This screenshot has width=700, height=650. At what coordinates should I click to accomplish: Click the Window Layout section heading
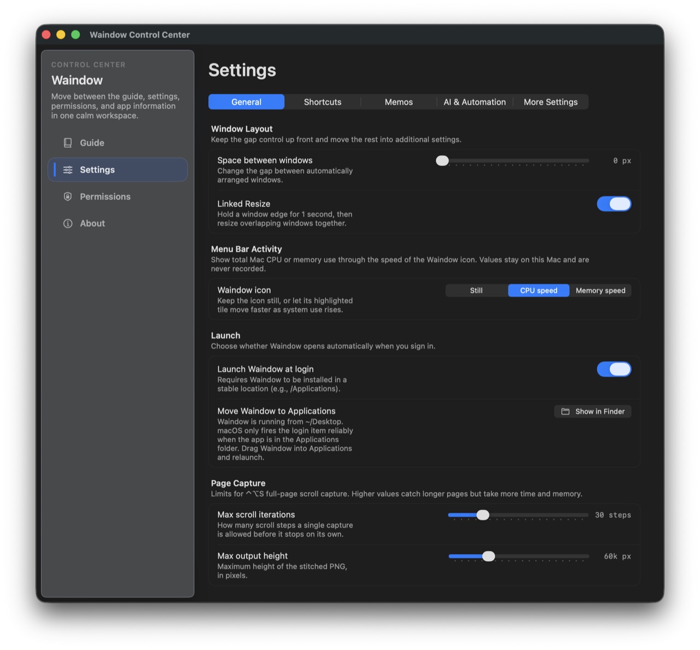(x=242, y=129)
